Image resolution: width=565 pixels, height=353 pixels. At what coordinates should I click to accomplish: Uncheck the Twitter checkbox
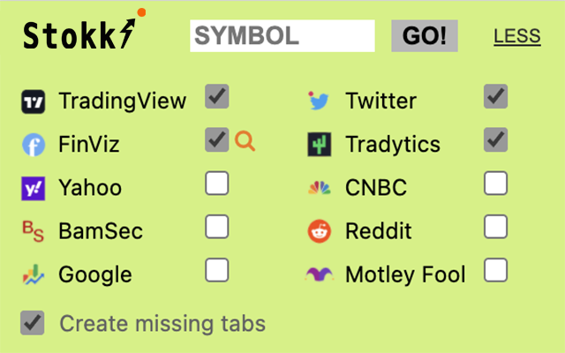tap(496, 96)
